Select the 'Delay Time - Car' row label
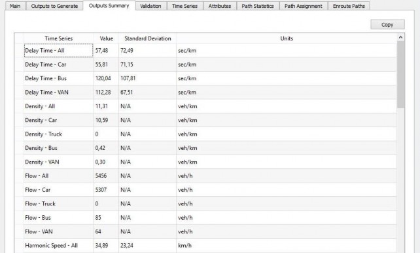The width and height of the screenshot is (420, 253). [46, 65]
